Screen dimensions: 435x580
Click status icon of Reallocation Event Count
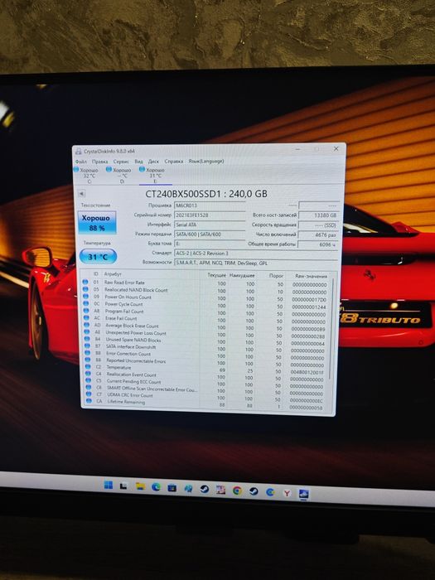click(x=88, y=374)
